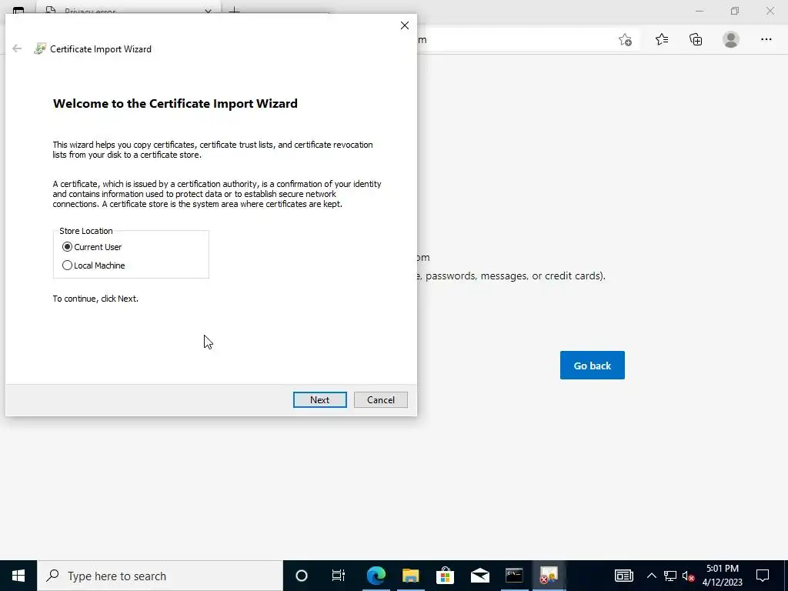Open Microsoft Store from taskbar
Screen dimensions: 788x591
click(x=446, y=576)
